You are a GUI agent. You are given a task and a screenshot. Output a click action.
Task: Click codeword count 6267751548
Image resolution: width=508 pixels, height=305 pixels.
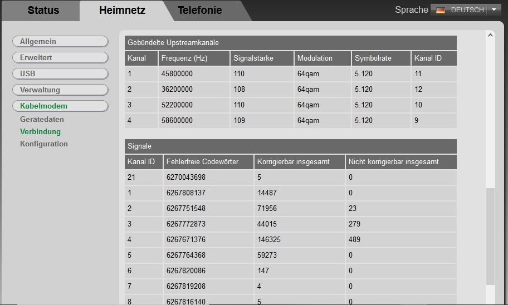coord(186,209)
